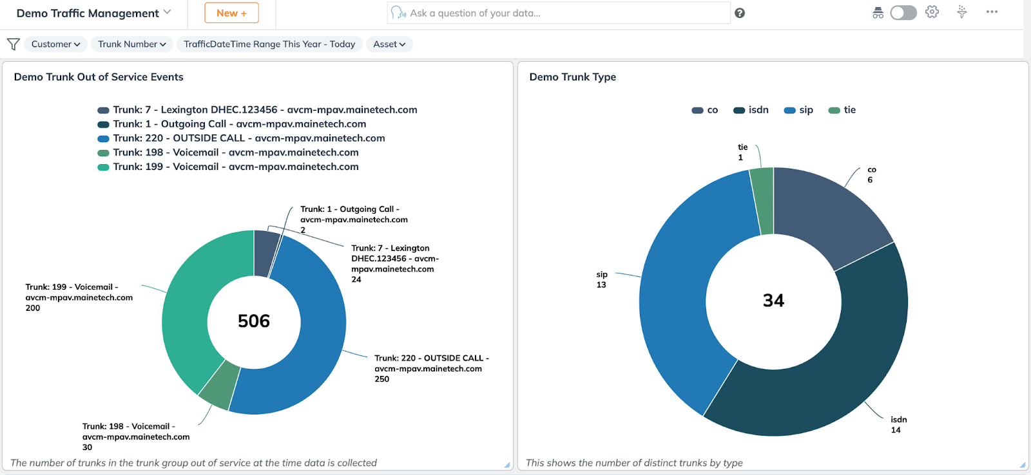Open the Trunk Number filter dropdown
This screenshot has width=1031, height=475.
click(131, 44)
